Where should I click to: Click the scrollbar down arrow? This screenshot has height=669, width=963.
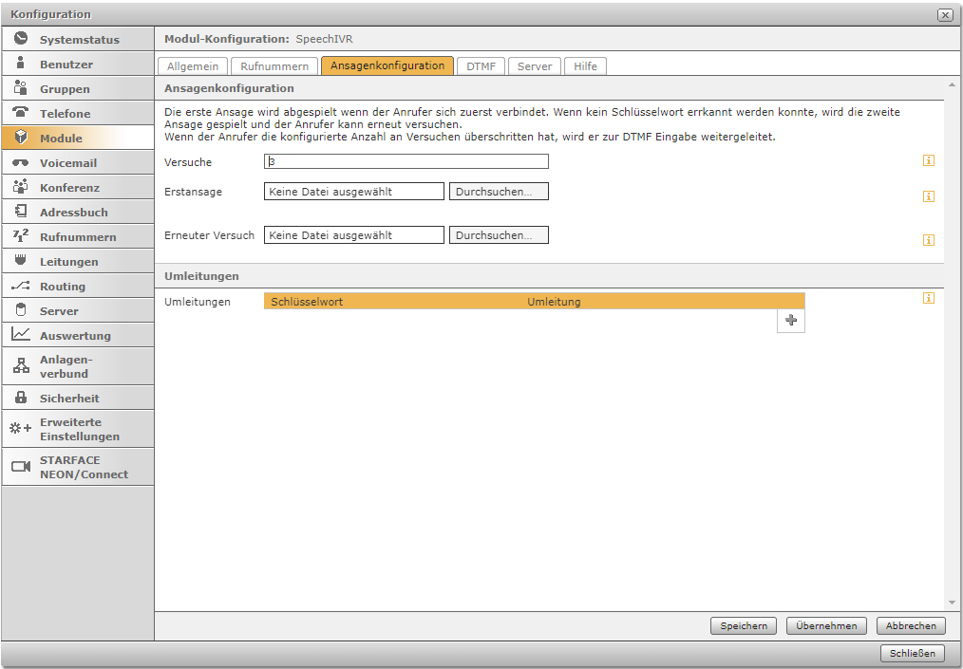click(x=952, y=603)
